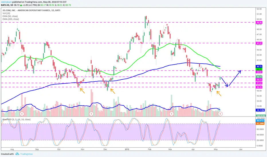The width and height of the screenshot is (267, 157).
Task: Click the C:38.73 close value in header
Action: 67,5
